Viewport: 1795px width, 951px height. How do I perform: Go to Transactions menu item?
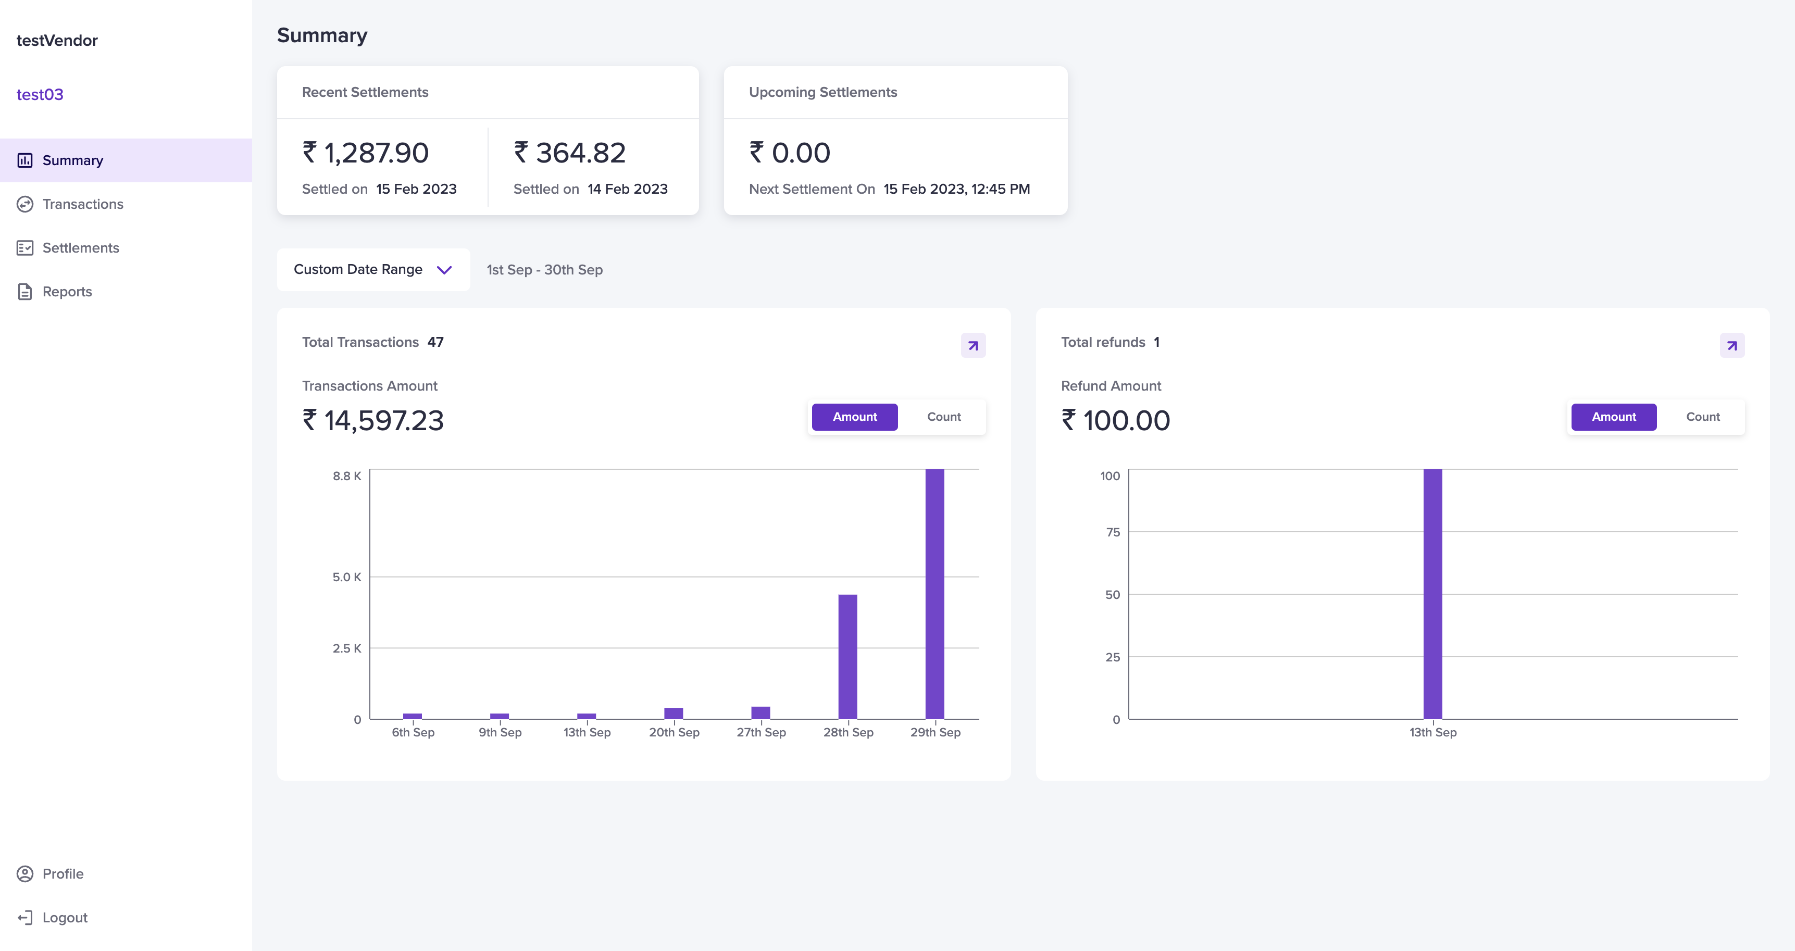83,204
